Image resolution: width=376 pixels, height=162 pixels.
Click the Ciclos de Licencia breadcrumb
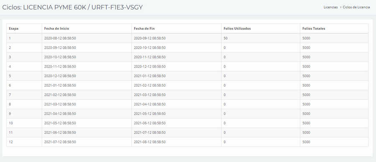(x=356, y=7)
